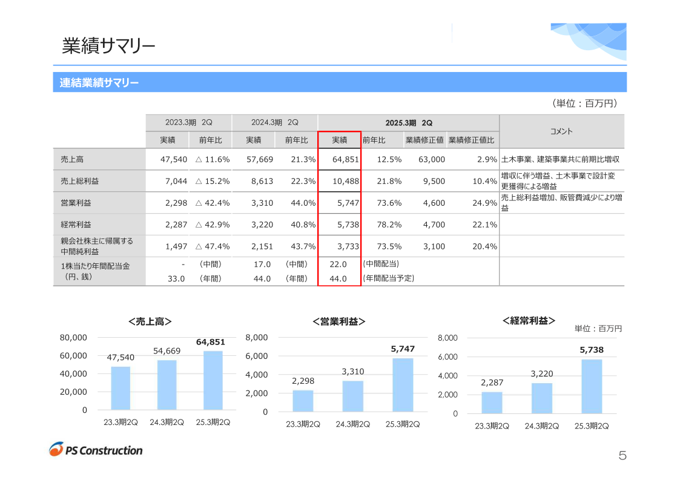Click the (単位：百万円) note above the table
The height and width of the screenshot is (480, 680).
click(x=584, y=103)
